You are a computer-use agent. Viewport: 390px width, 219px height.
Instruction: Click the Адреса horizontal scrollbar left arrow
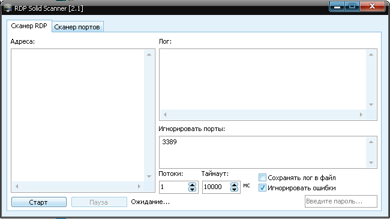[x=17, y=187]
